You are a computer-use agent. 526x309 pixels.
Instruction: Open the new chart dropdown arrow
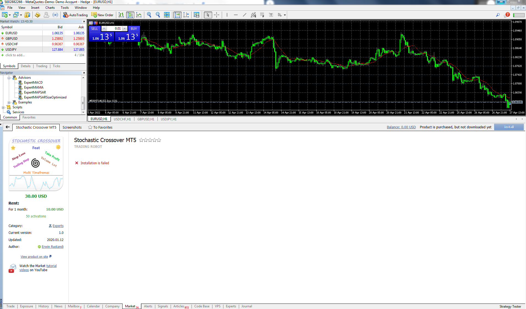click(x=10, y=15)
